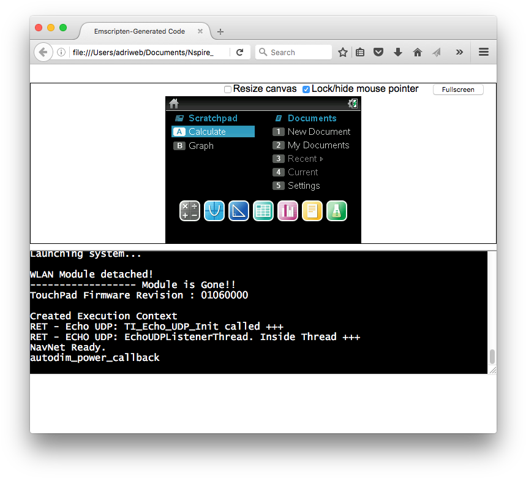Click into the Search field
The width and height of the screenshot is (526, 478).
(x=293, y=52)
